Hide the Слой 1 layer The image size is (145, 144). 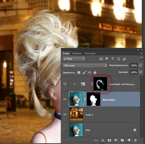click(x=65, y=114)
